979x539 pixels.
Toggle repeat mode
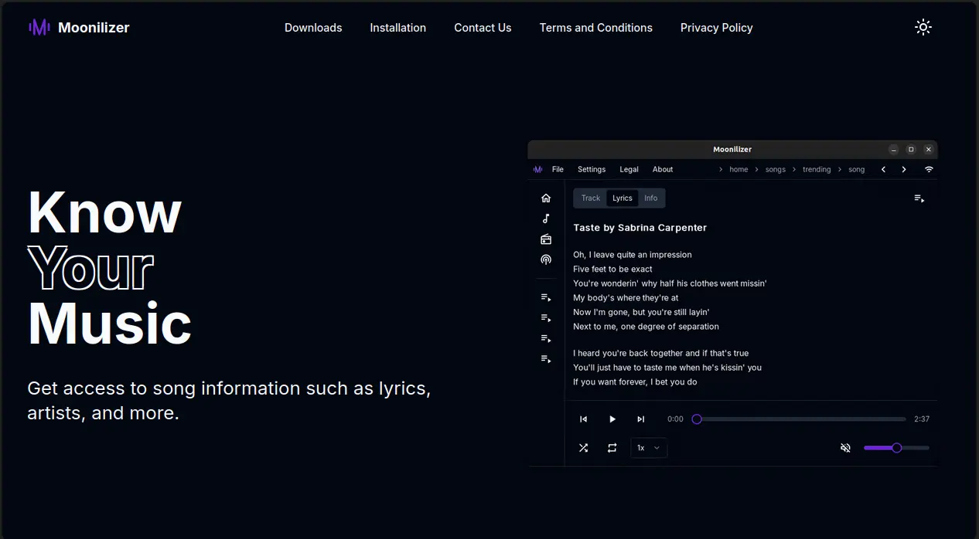(x=612, y=448)
